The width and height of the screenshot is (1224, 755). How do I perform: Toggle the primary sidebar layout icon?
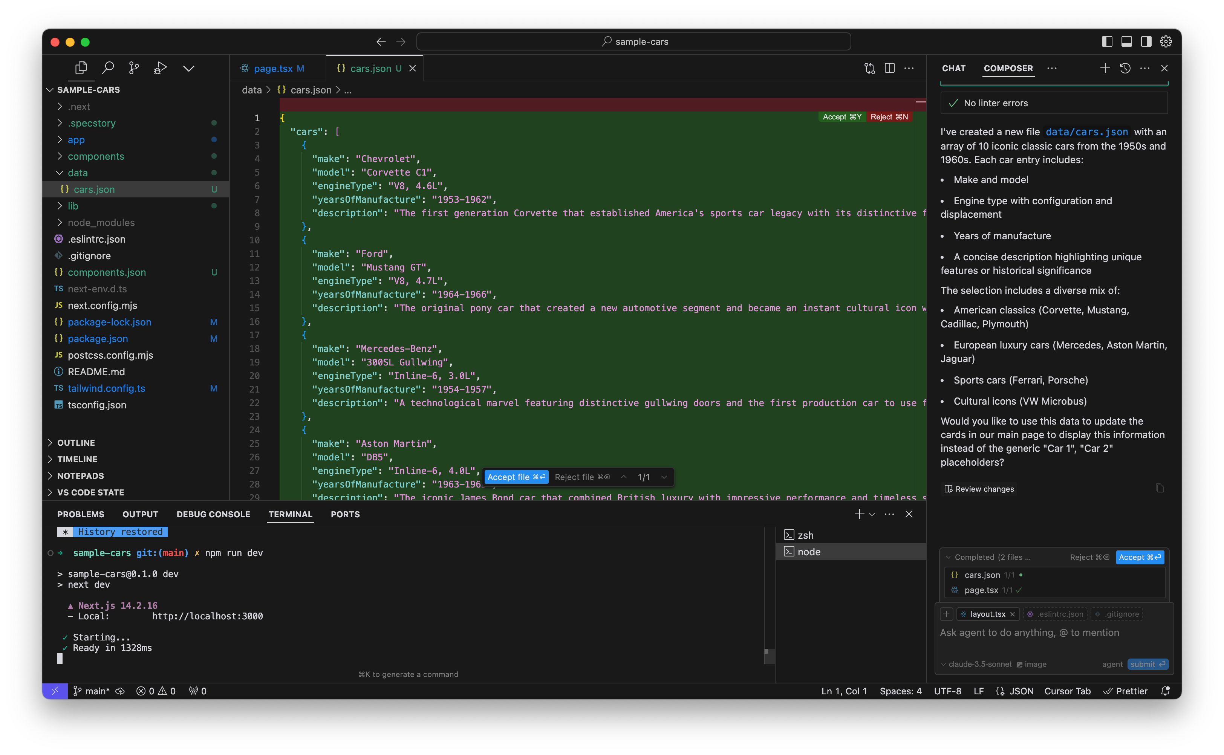pyautogui.click(x=1107, y=41)
